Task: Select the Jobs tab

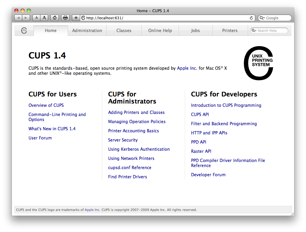Action: click(195, 31)
